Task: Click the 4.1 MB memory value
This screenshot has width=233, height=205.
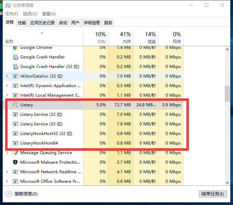Action: pyautogui.click(x=124, y=172)
